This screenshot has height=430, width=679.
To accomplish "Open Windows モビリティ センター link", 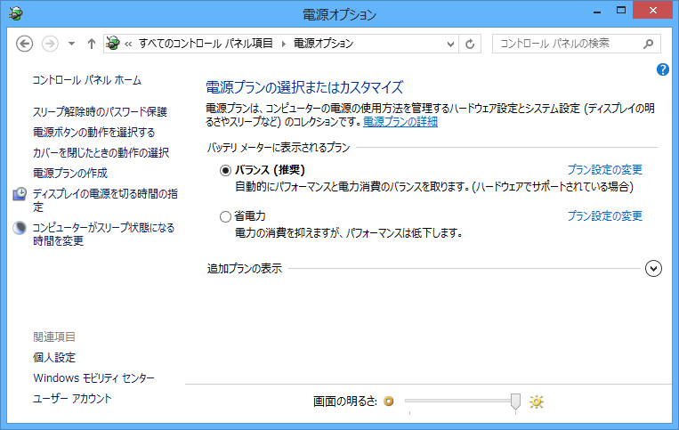I will click(x=93, y=378).
